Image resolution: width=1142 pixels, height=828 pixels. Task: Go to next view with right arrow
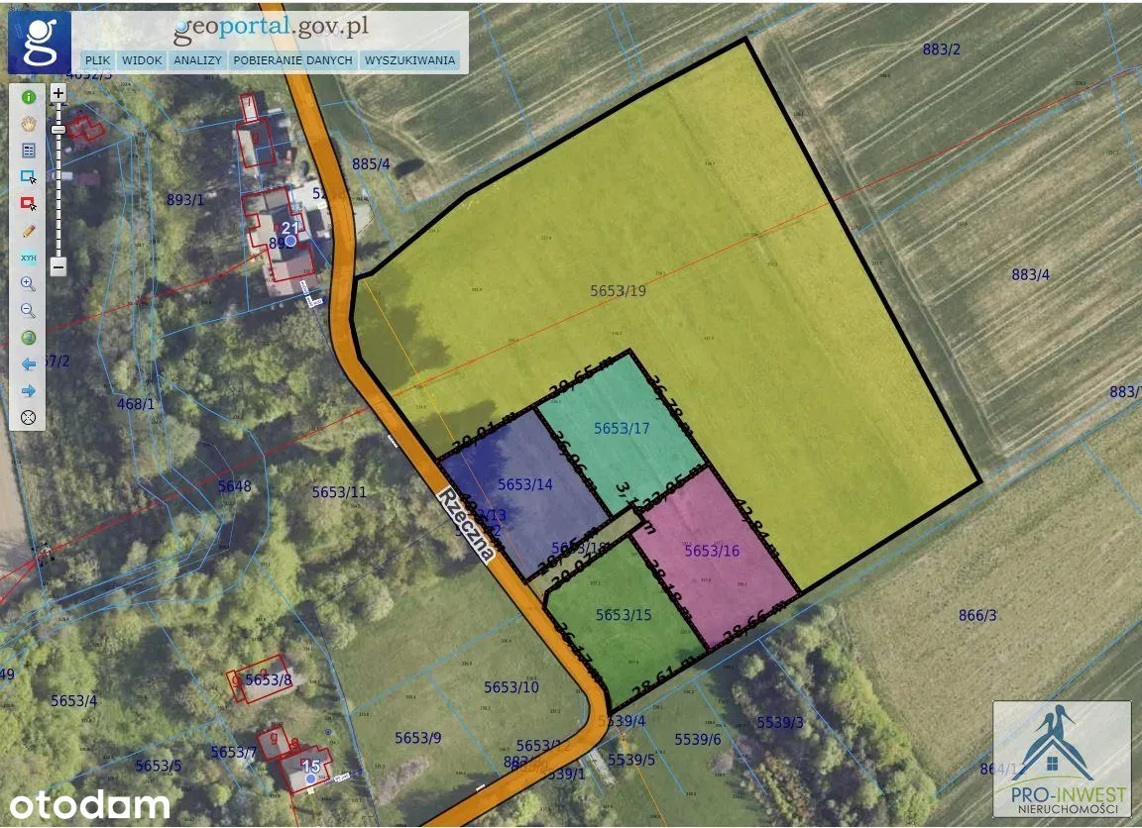point(28,391)
